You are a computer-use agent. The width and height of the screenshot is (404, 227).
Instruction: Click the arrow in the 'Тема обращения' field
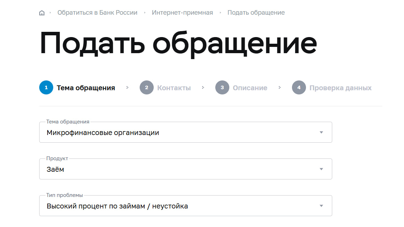[x=321, y=133]
